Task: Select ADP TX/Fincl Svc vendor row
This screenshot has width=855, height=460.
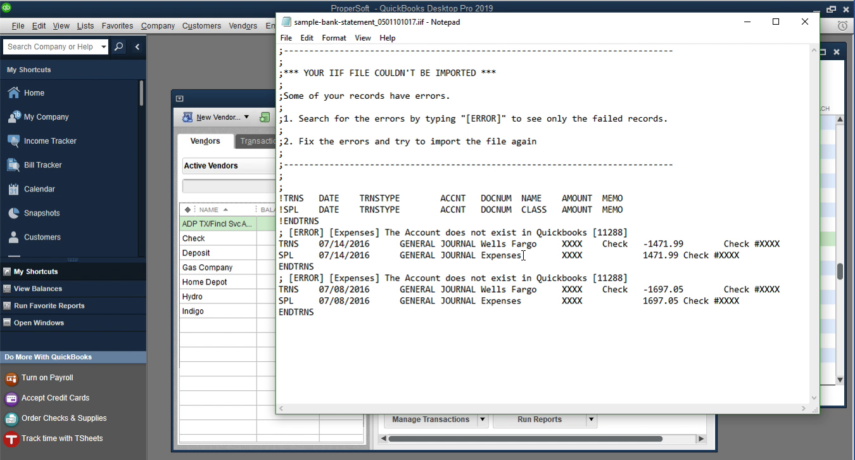Action: tap(218, 224)
